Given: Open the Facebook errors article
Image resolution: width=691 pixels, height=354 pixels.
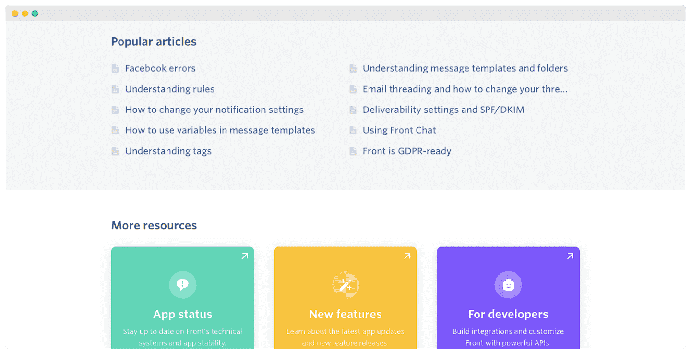Looking at the screenshot, I should coord(160,68).
